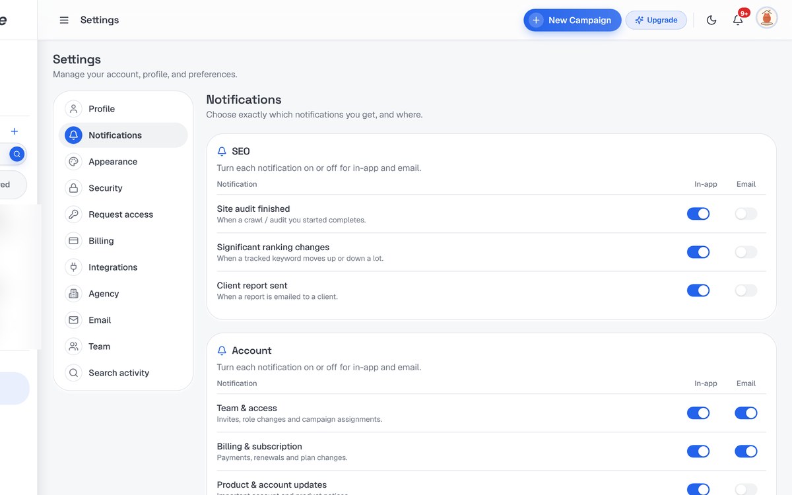
Task: Click 'Product & account updates' row title
Action: (272, 484)
